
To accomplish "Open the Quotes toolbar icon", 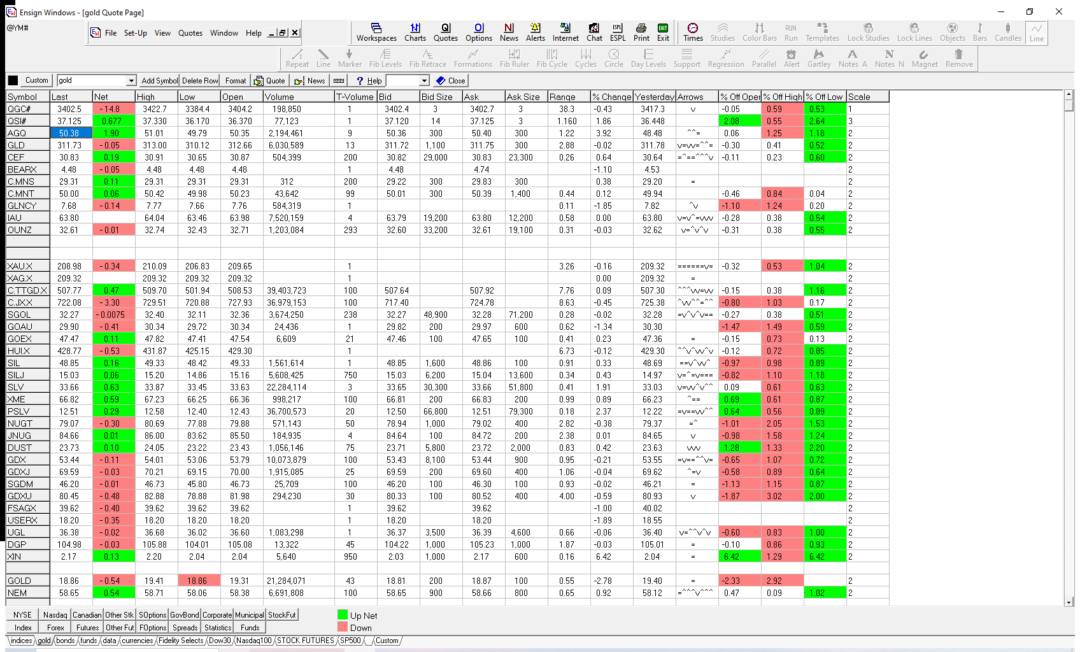I will (446, 32).
